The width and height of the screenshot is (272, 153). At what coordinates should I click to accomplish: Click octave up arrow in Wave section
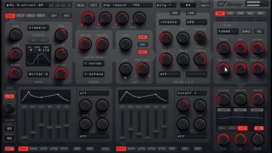click(x=43, y=40)
